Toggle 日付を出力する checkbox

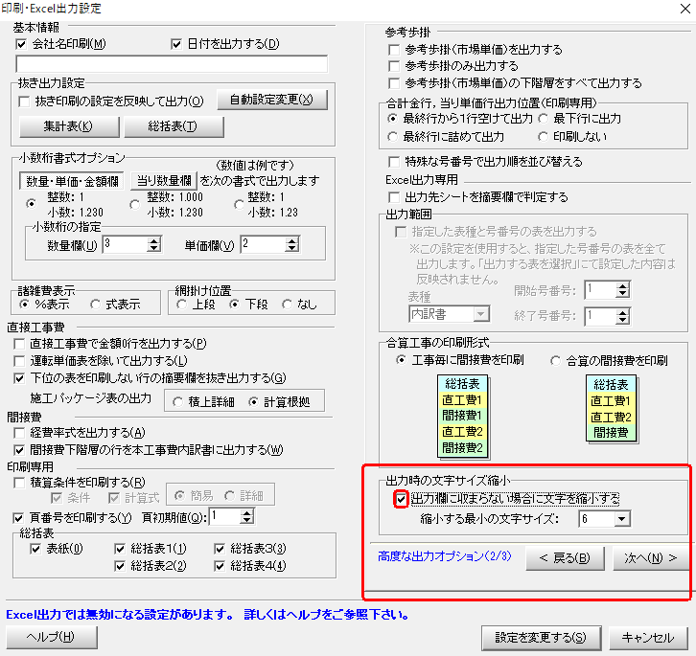176,44
